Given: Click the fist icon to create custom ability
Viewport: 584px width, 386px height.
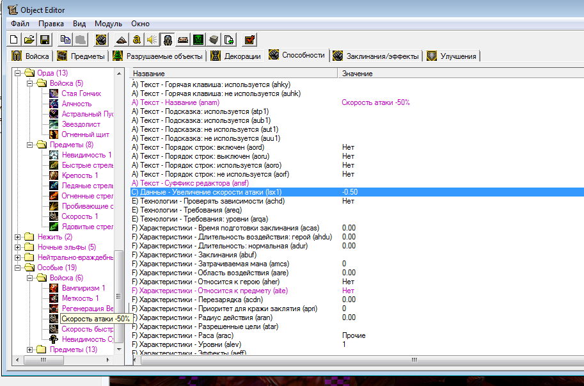Looking at the screenshot, I should 101,40.
